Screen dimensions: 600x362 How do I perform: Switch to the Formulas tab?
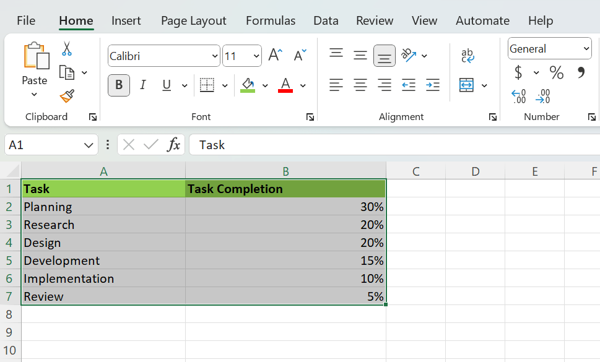pos(271,20)
